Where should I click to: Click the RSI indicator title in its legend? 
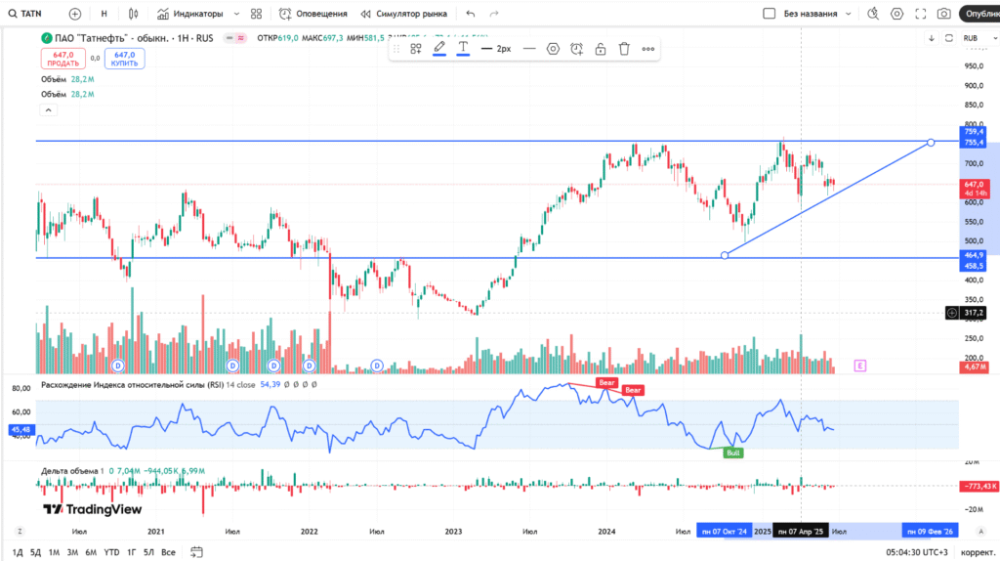(133, 385)
